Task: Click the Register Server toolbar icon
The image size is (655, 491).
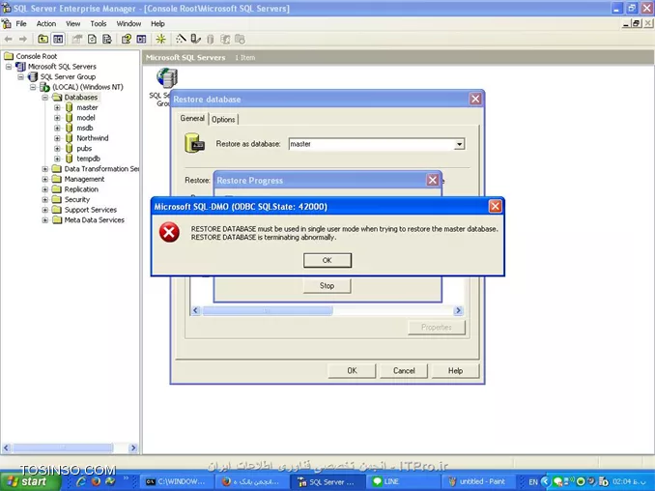Action: (195, 39)
